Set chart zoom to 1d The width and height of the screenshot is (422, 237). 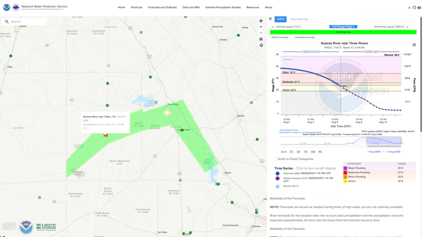point(291,152)
